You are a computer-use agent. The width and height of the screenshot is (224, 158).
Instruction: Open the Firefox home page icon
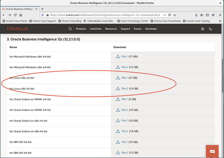[x=21, y=15]
